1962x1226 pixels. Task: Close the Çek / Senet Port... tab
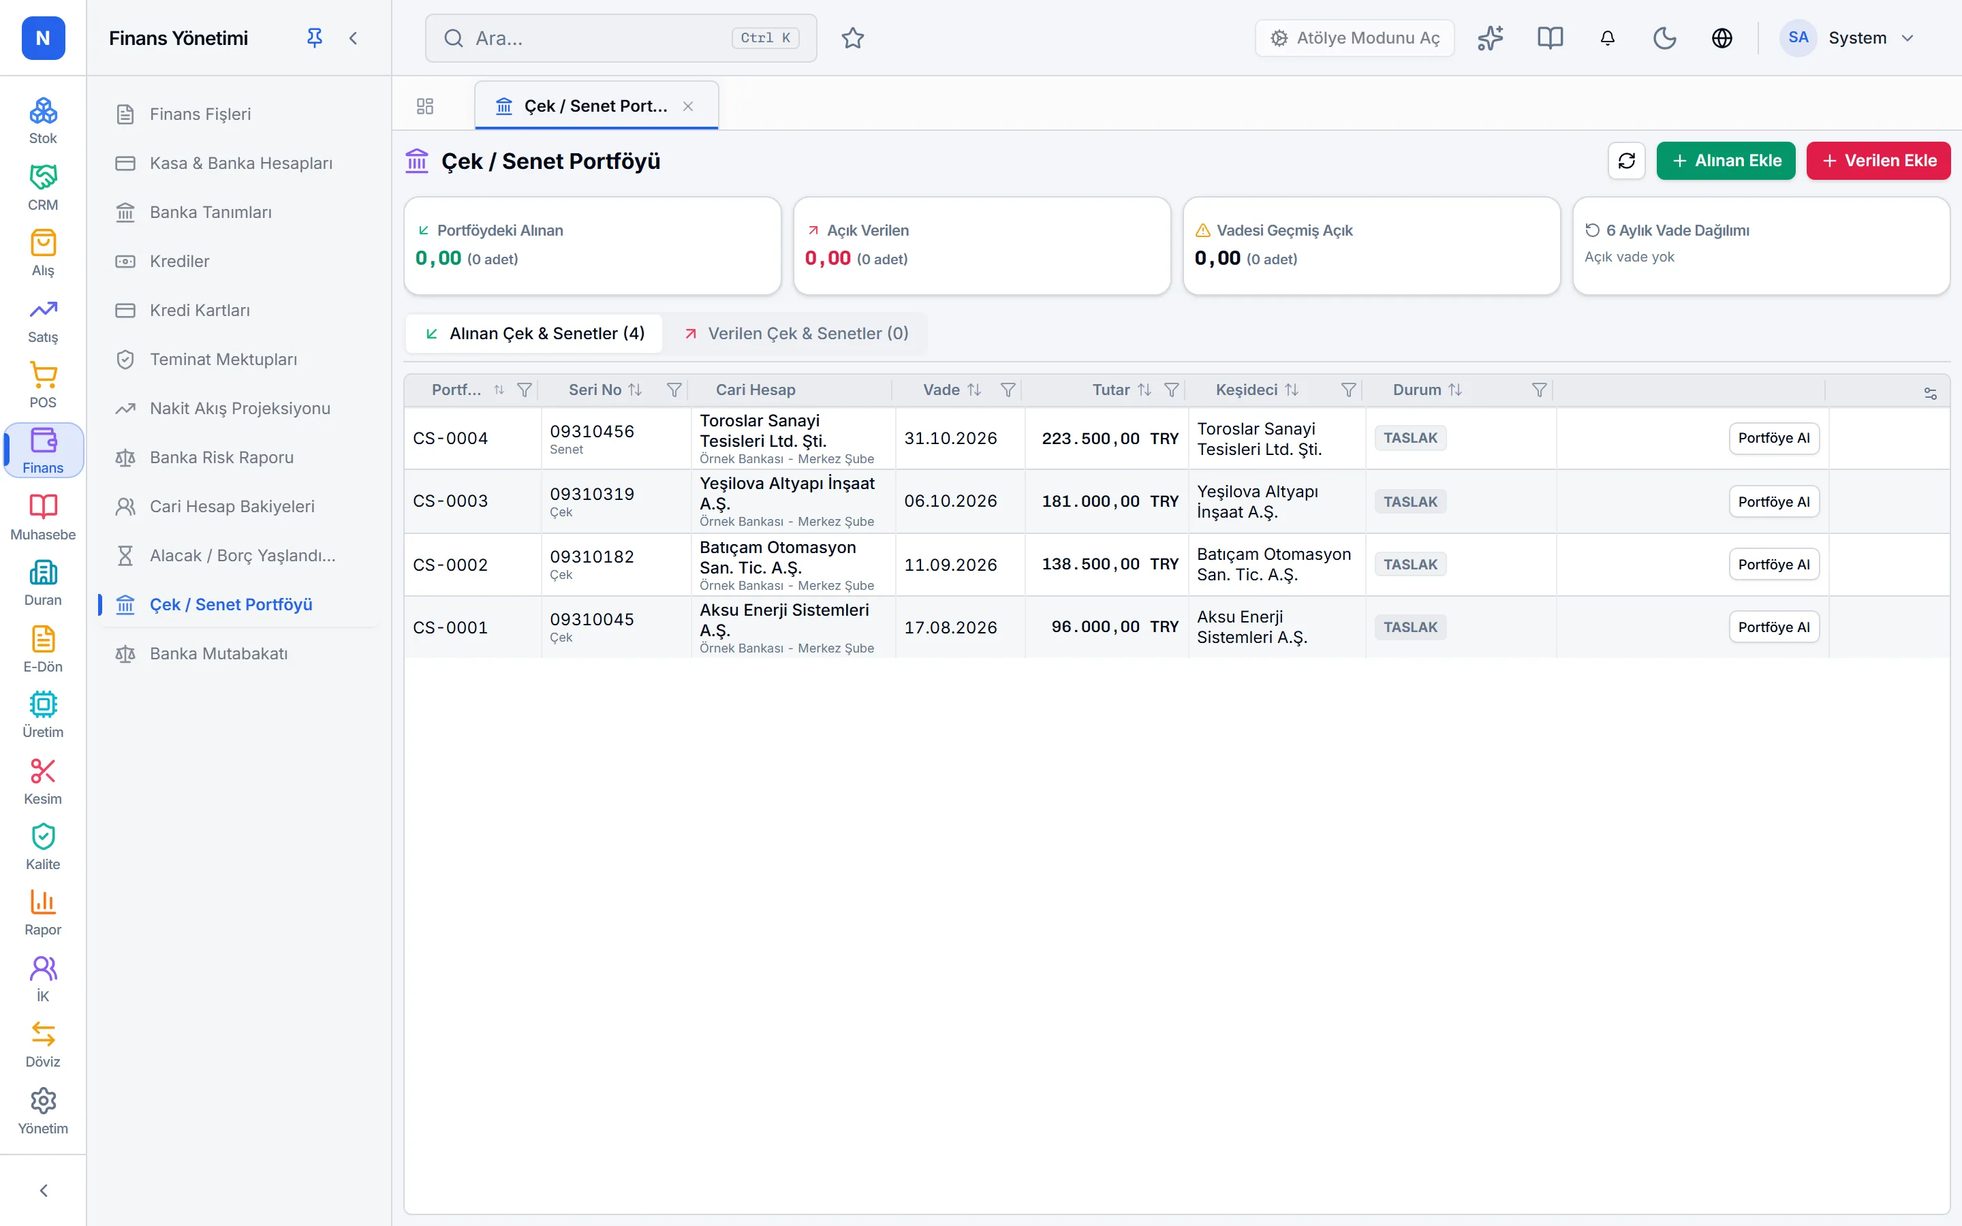tap(687, 106)
